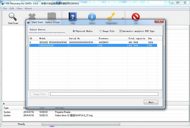This screenshot has height=128, width=190.
Task: Click the Serial No column header
Action: 83,38
